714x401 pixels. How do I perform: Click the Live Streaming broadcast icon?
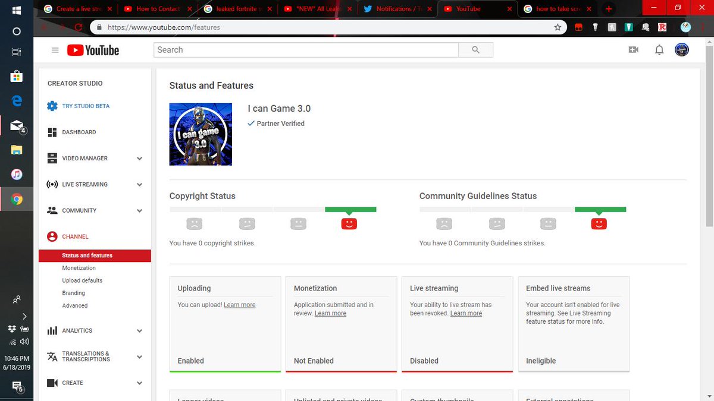coord(52,185)
